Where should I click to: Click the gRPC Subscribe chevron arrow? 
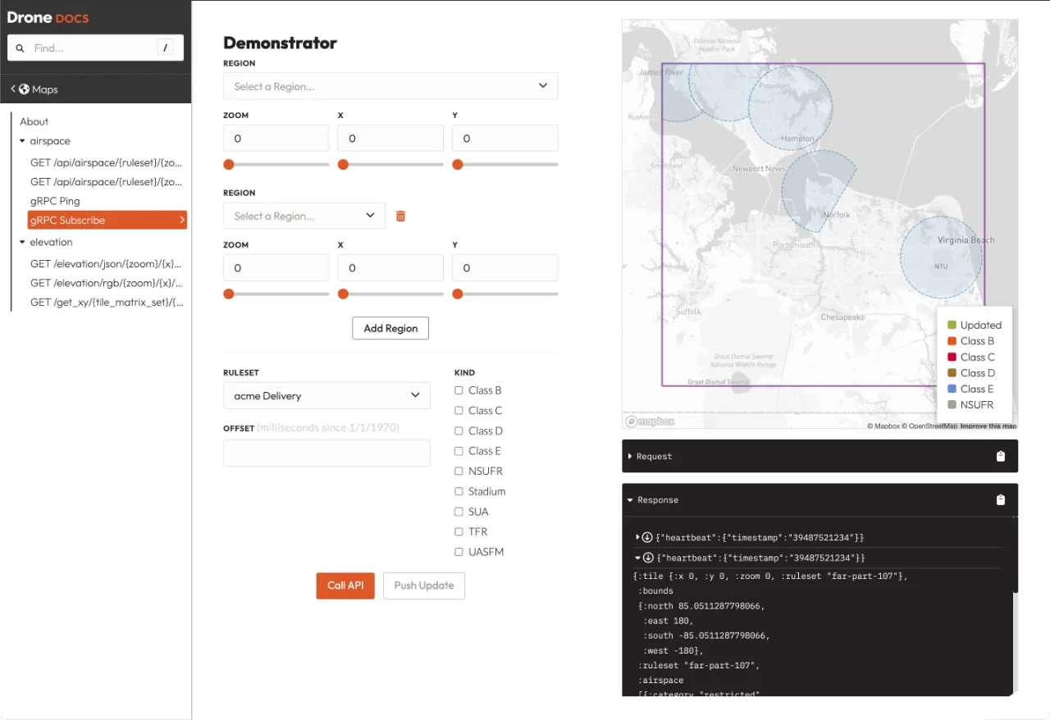coord(181,220)
